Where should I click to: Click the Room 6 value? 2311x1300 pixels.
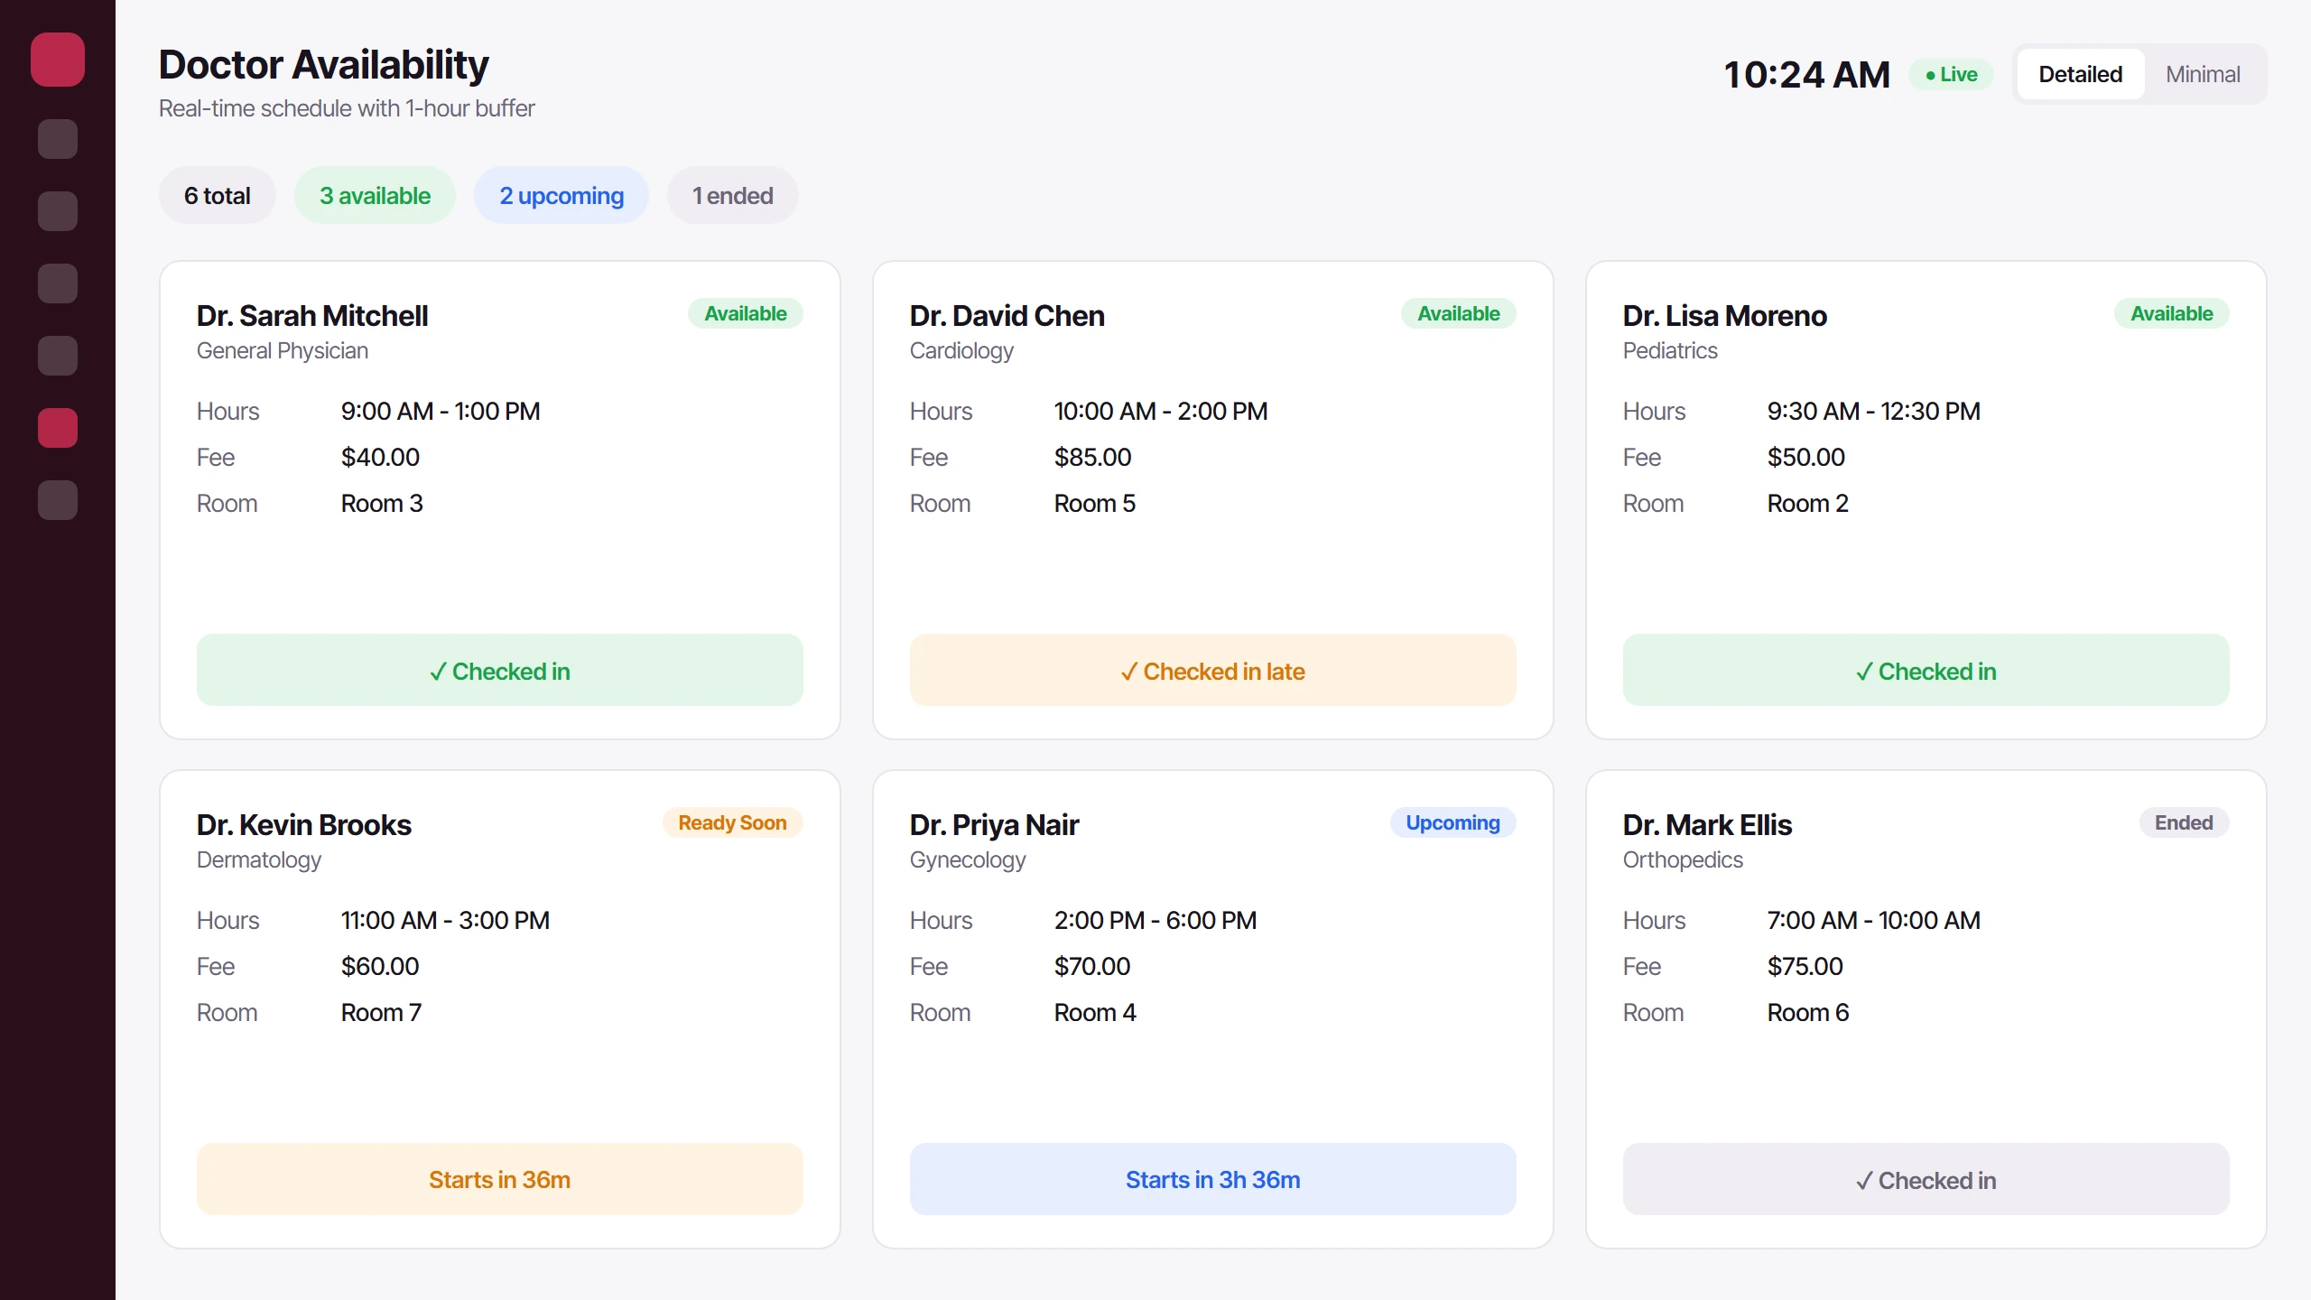tap(1808, 1012)
